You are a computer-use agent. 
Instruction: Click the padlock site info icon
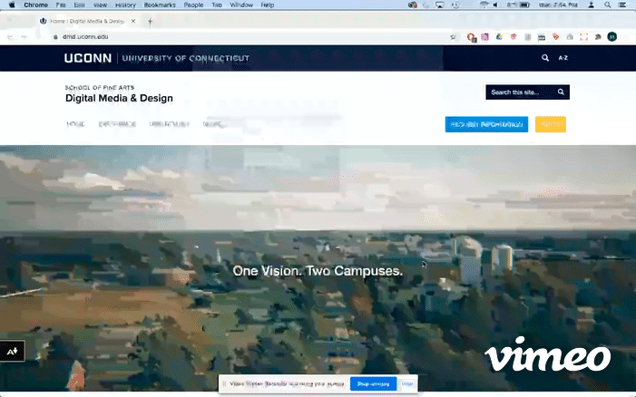coord(55,37)
